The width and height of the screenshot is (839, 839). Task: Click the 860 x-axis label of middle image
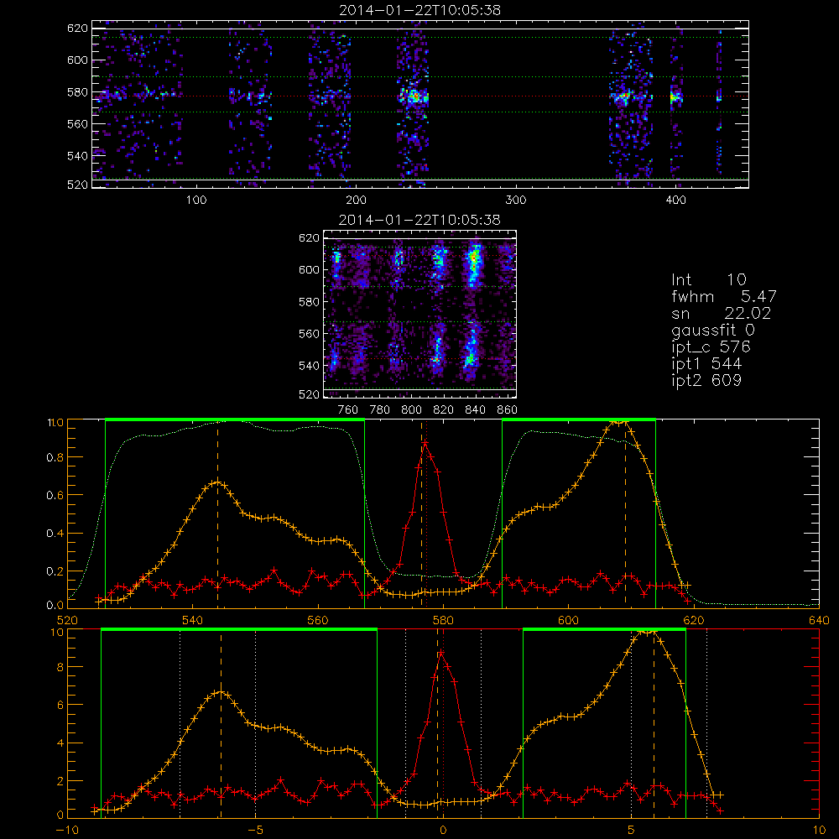507,410
